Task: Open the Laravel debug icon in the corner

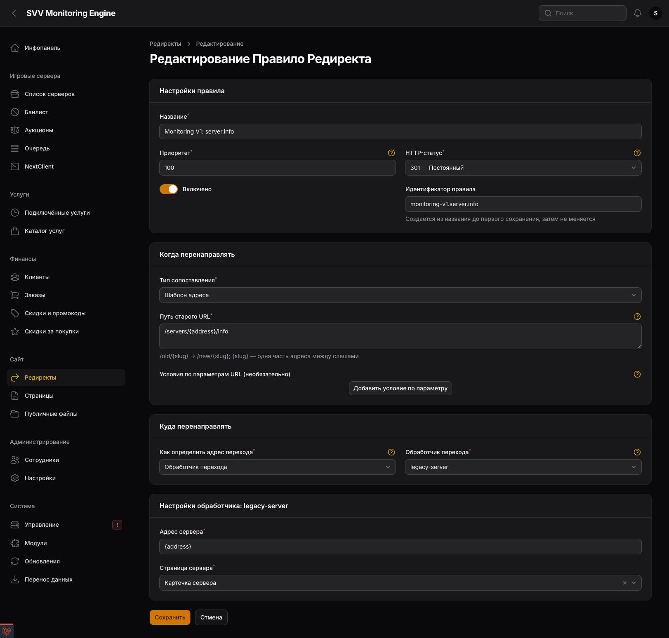Action: click(x=7, y=631)
